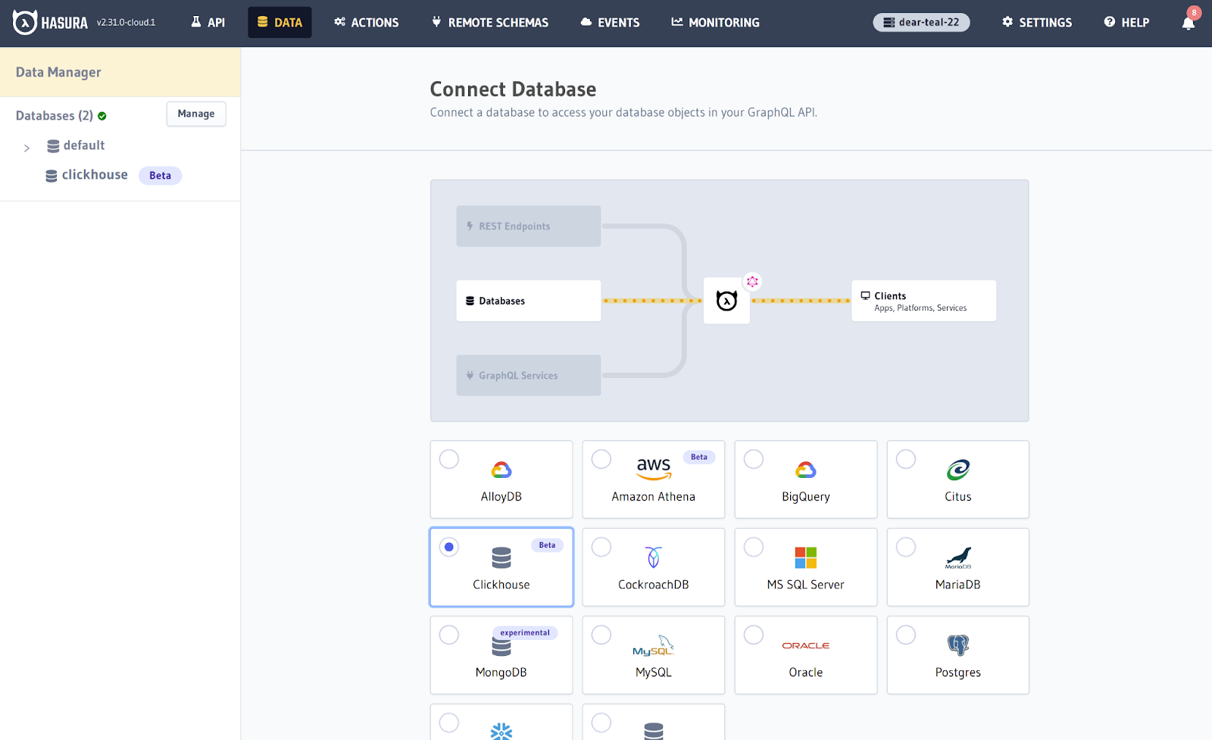
Task: Click the MS SQL Server Windows logo
Action: tap(806, 557)
